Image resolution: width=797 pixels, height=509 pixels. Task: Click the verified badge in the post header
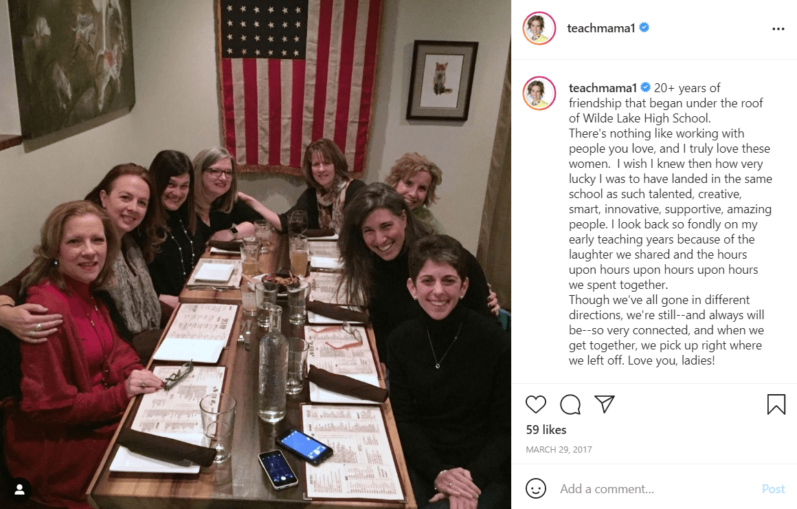click(x=644, y=28)
